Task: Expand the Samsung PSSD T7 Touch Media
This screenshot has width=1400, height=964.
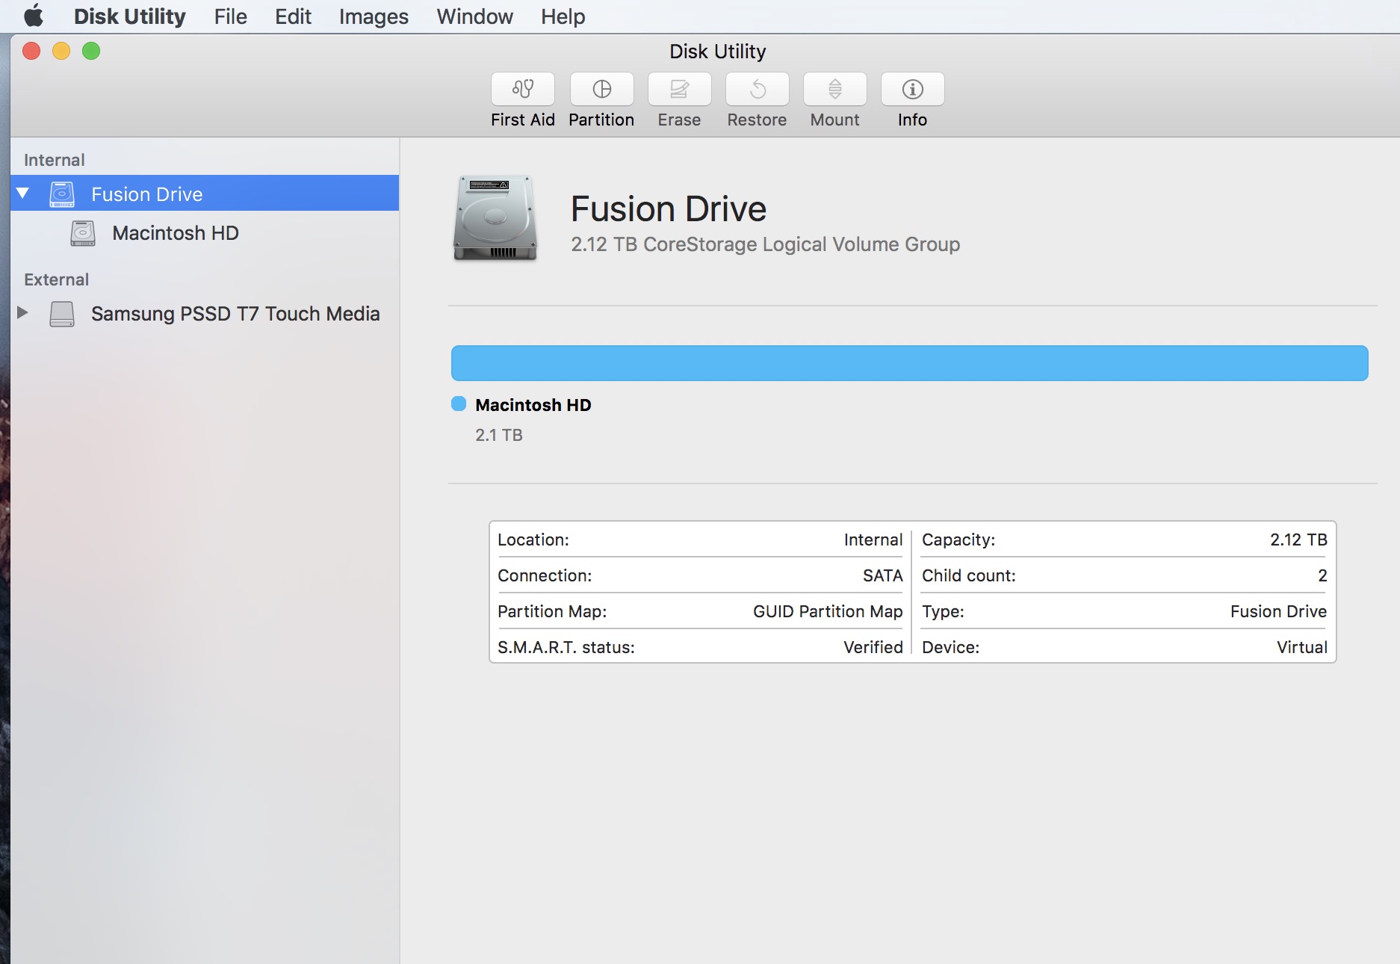Action: click(23, 313)
